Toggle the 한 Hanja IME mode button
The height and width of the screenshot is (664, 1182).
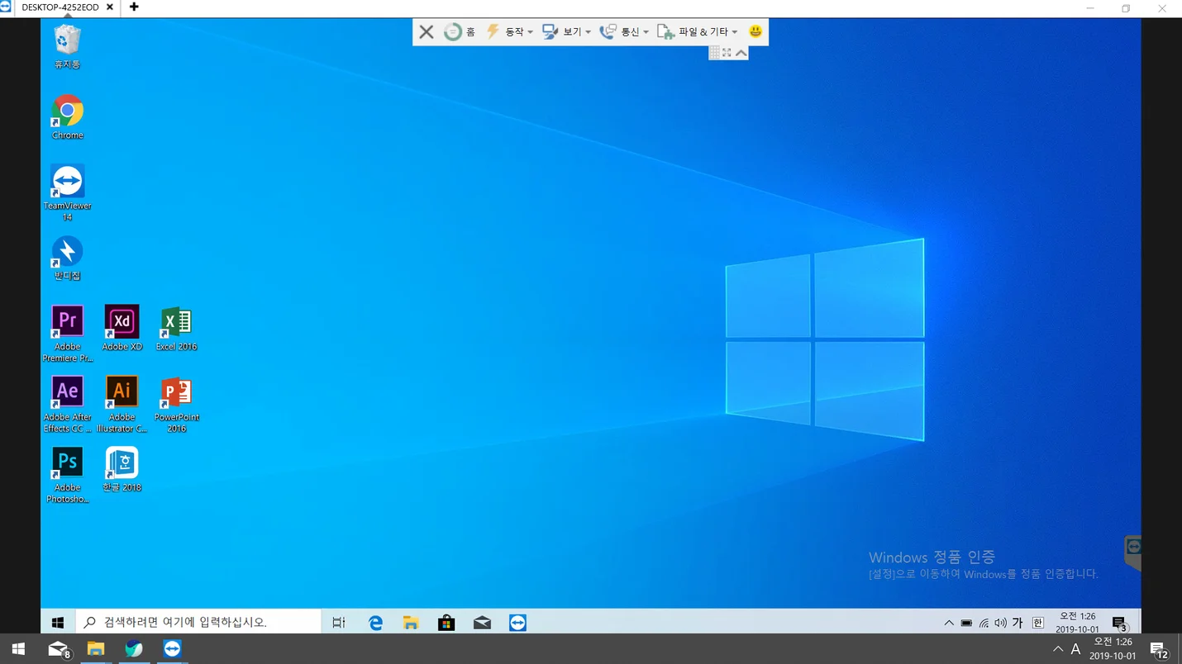tap(1038, 623)
